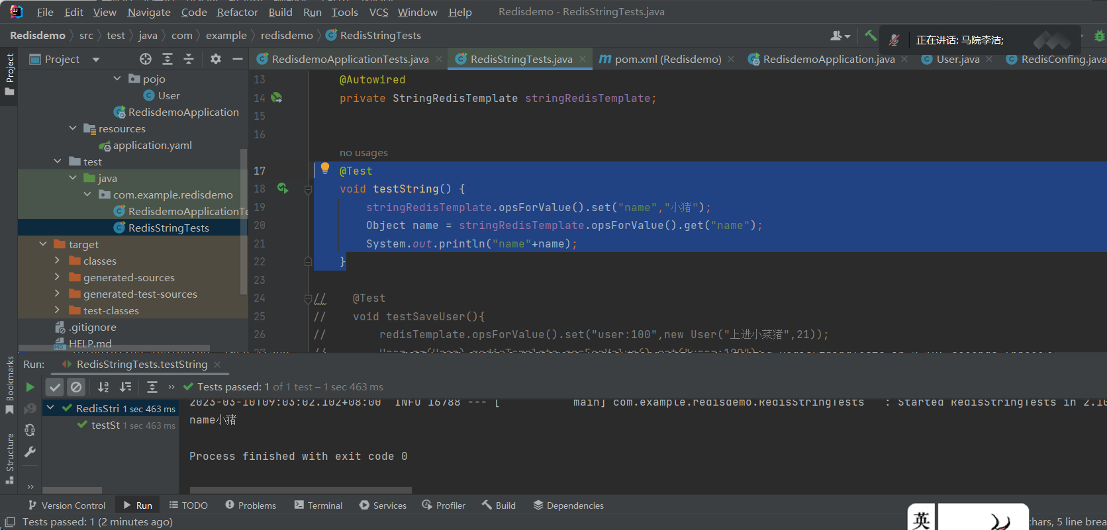Collapse com.example.redisdemo test package

tap(87, 195)
